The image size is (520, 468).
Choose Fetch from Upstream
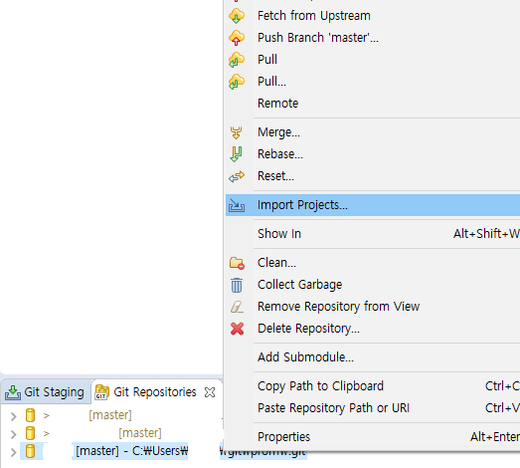pos(373,16)
